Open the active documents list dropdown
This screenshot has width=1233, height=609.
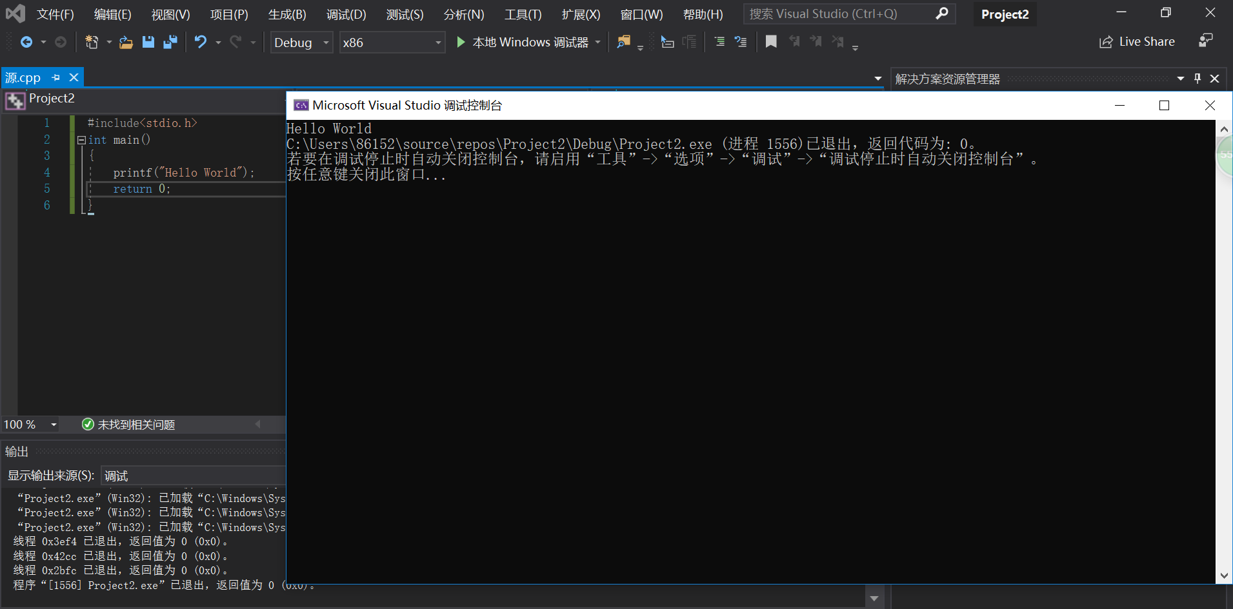coord(878,79)
